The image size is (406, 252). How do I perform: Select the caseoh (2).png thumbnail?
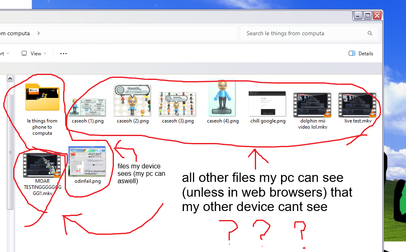click(x=132, y=100)
